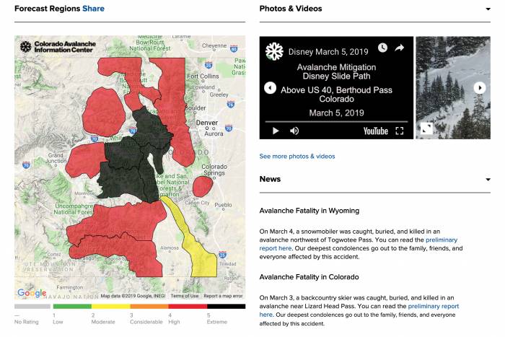505x337 pixels.
Task: Click the Share link beside Forecast Regions
Action: (93, 9)
